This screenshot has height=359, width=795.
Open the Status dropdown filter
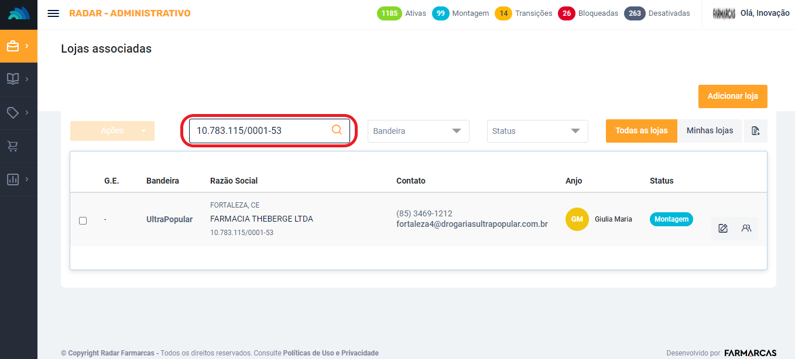(x=537, y=131)
